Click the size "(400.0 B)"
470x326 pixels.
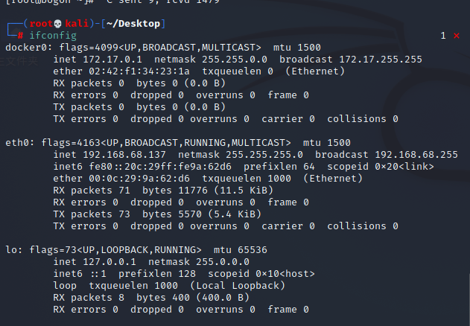click(223, 298)
